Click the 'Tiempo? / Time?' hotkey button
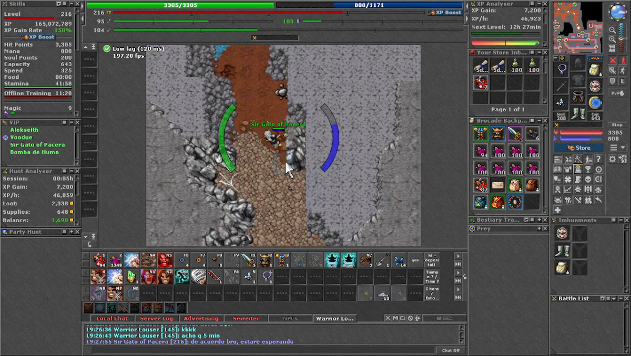 point(432,277)
